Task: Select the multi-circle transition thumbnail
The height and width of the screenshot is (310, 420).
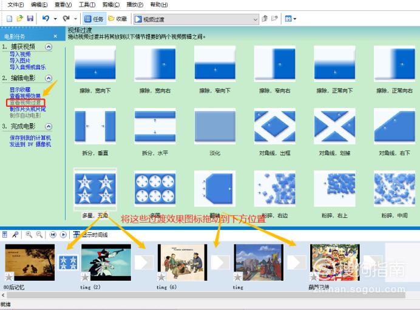Action: (x=155, y=189)
